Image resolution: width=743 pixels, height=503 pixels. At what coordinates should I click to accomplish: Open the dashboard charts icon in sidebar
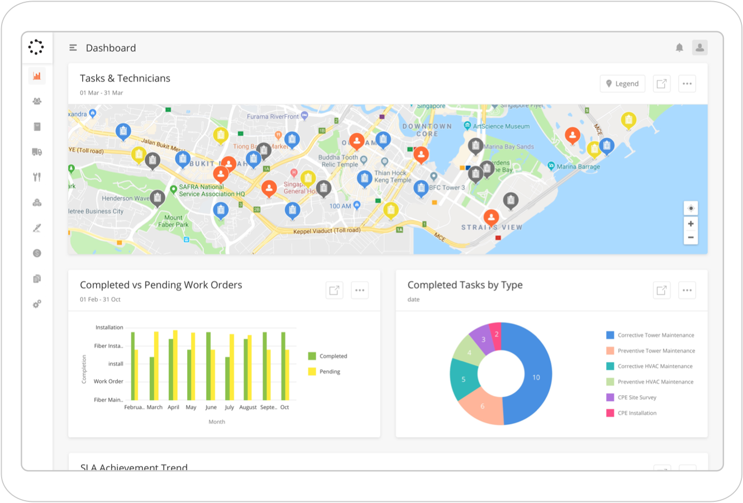pyautogui.click(x=37, y=76)
